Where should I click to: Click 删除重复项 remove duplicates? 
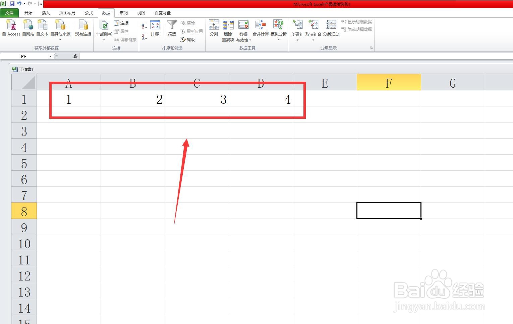[228, 30]
